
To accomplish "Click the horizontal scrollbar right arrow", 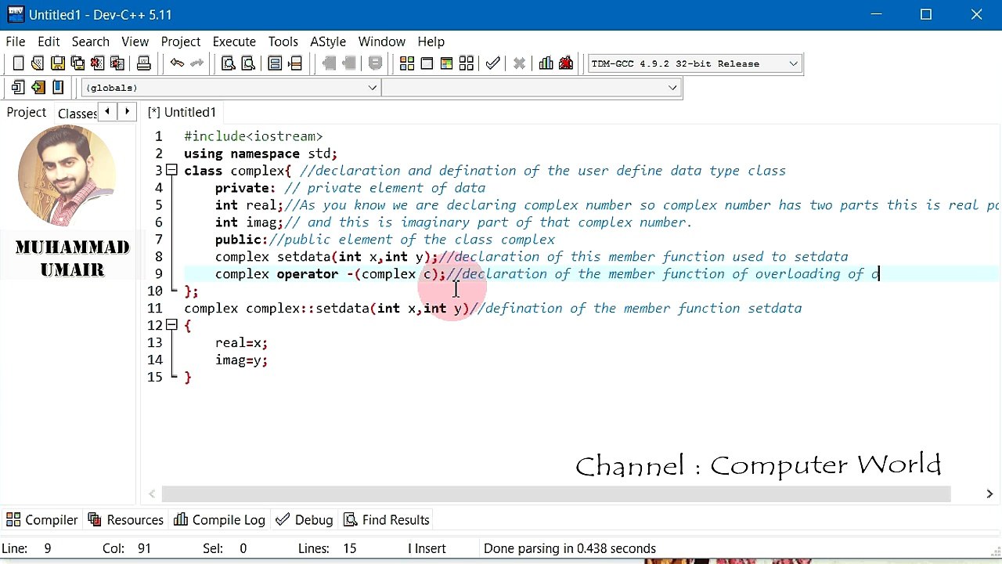I will [x=989, y=494].
